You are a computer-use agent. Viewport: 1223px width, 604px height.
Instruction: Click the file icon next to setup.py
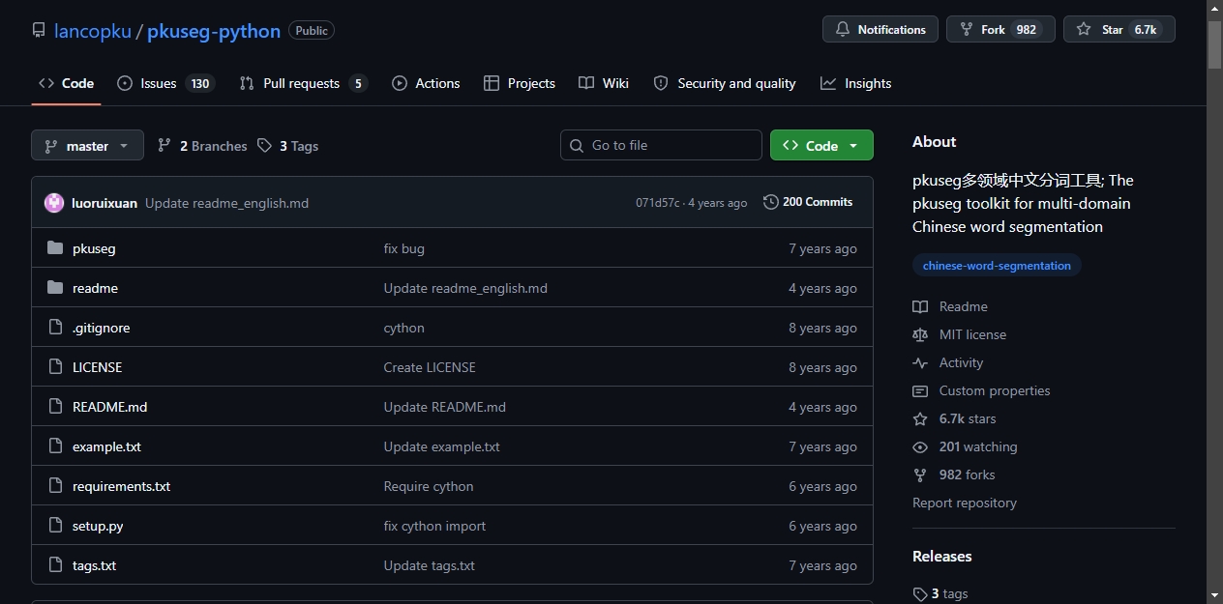(x=55, y=526)
